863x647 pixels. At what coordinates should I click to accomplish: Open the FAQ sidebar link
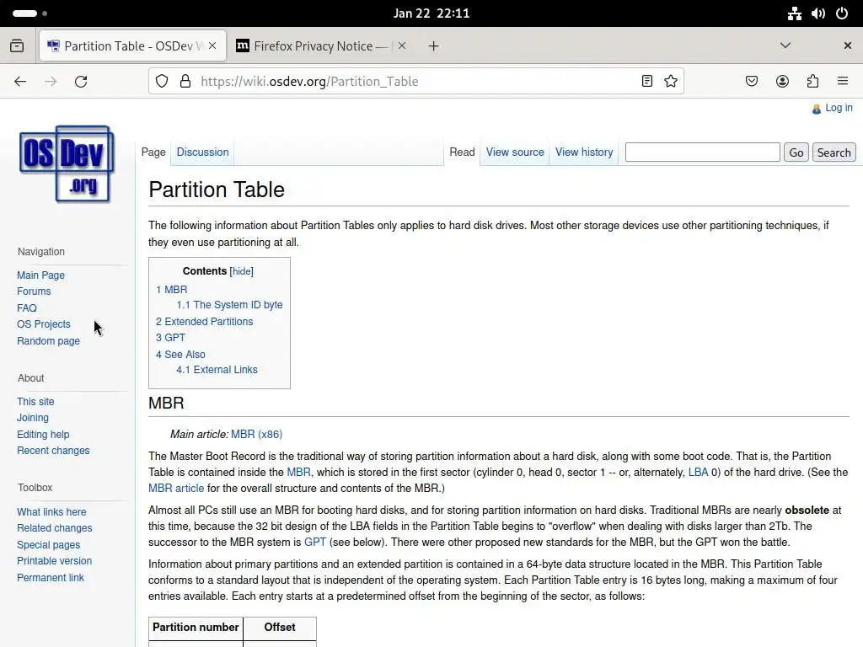click(x=27, y=308)
